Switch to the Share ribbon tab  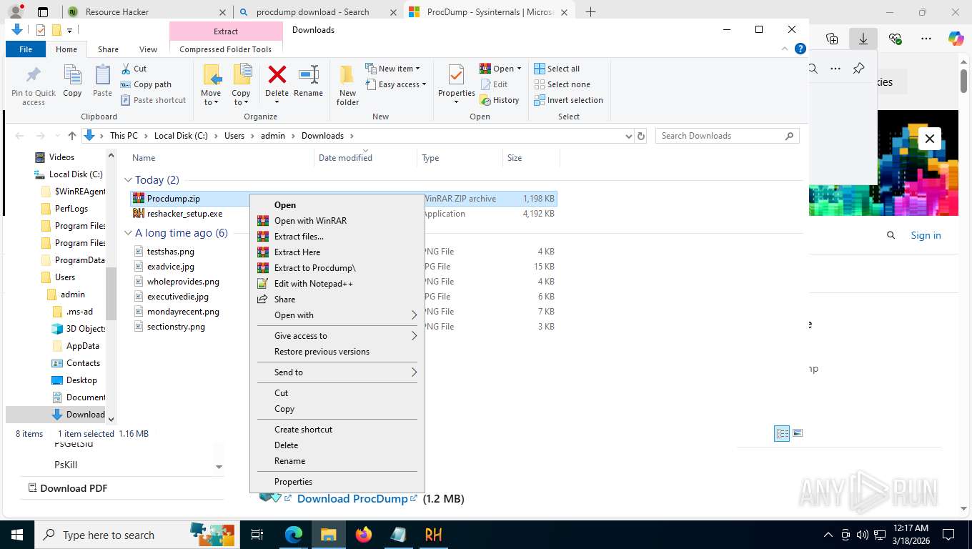108,49
